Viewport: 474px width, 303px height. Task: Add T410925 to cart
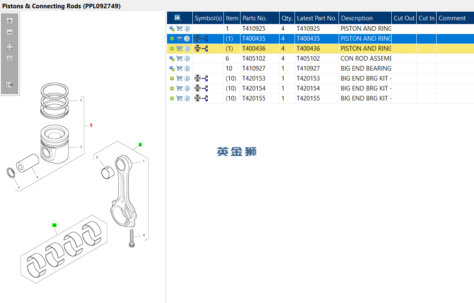click(179, 29)
